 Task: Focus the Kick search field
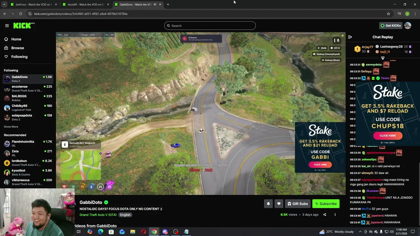click(x=210, y=26)
